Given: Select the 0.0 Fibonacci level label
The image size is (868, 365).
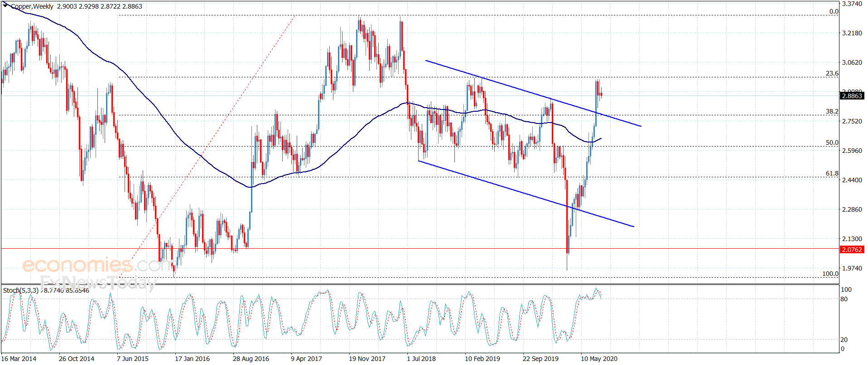Looking at the screenshot, I should coord(834,12).
